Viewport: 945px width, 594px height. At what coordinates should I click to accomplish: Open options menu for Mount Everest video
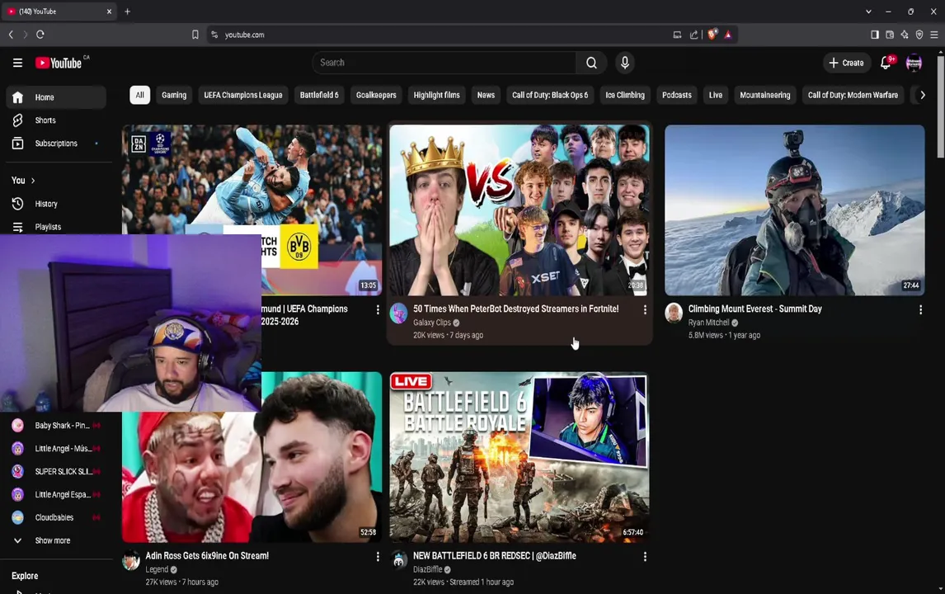pyautogui.click(x=920, y=309)
